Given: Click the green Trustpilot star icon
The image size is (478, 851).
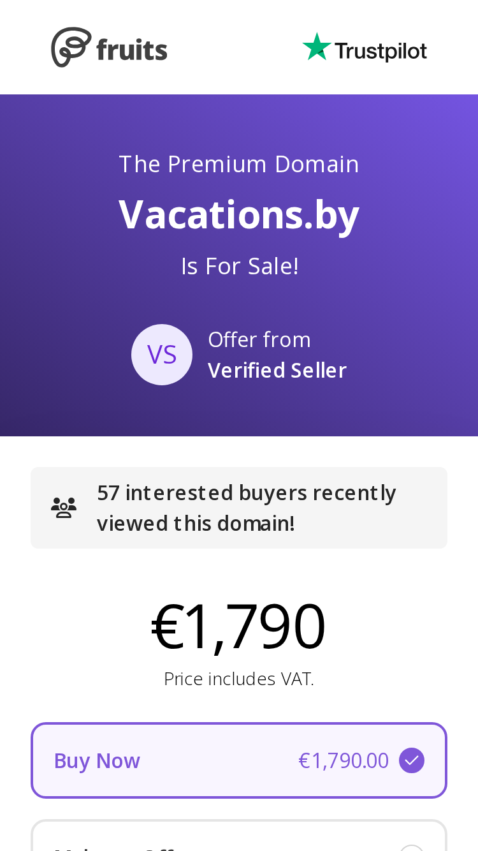Looking at the screenshot, I should pyautogui.click(x=317, y=47).
